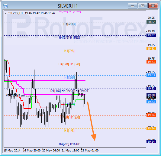161x156 pixels.
Task: Click the H1[+1/8] level label
Action: [69, 24]
